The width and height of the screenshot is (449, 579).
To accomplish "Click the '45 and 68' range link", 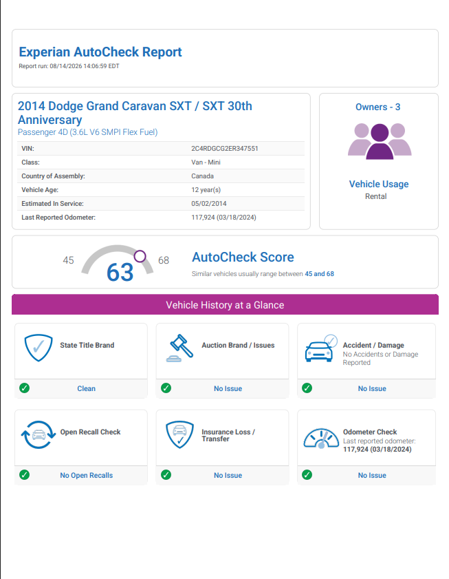I will click(319, 274).
